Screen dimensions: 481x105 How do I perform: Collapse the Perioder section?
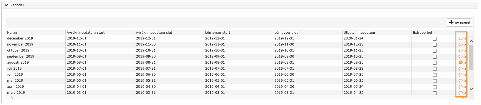click(x=6, y=5)
